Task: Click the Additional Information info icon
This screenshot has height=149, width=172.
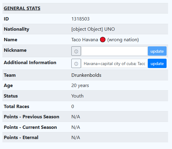Action: tap(76, 64)
